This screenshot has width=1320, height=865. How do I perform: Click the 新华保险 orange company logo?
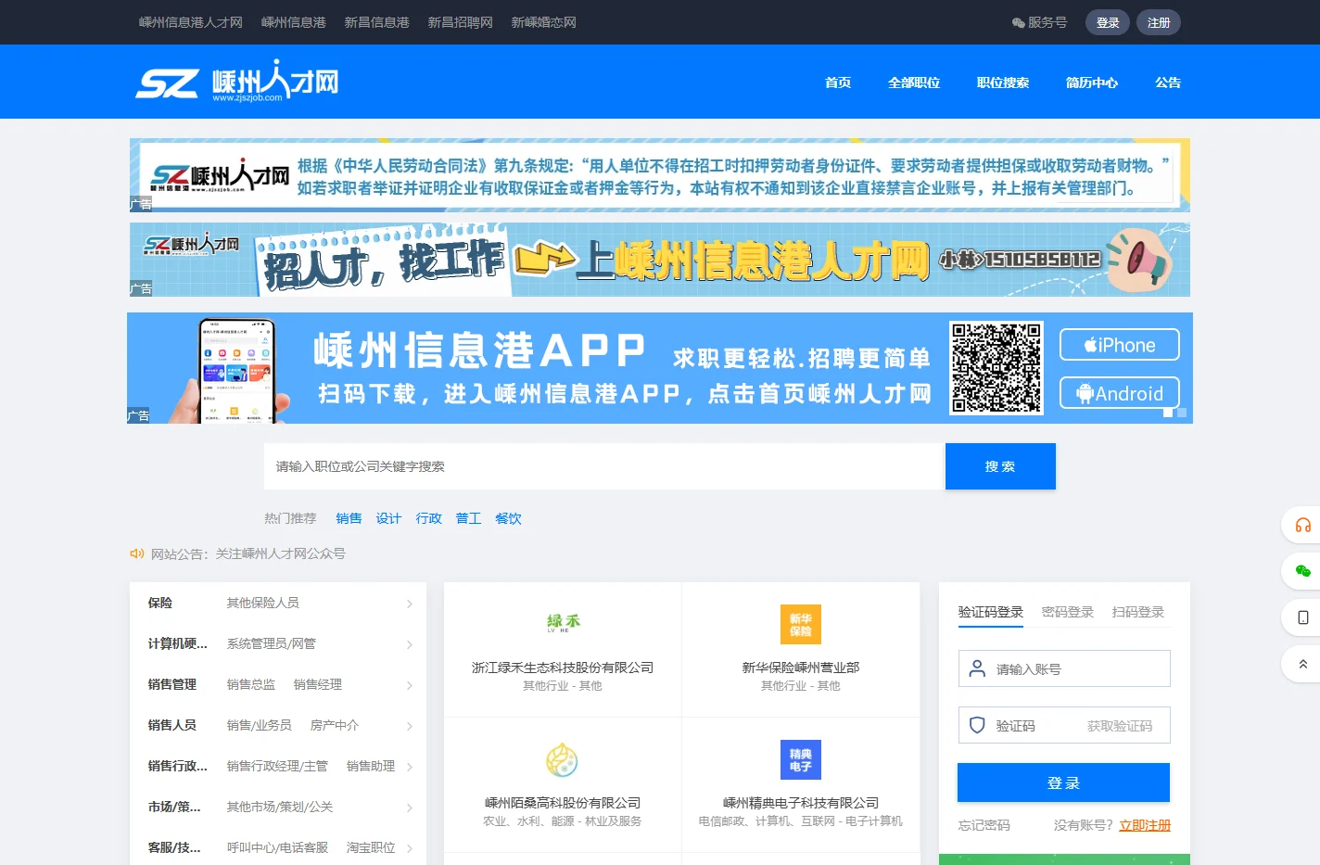801,624
